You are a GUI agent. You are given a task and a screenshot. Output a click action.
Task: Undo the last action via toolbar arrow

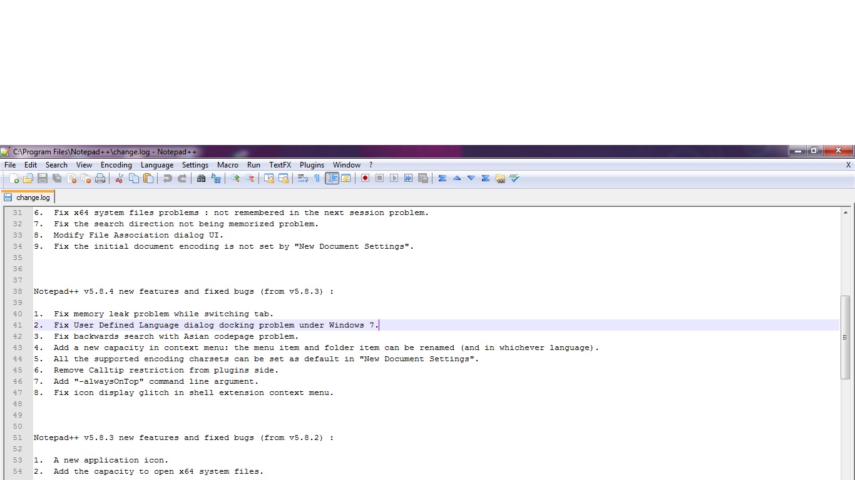point(167,179)
